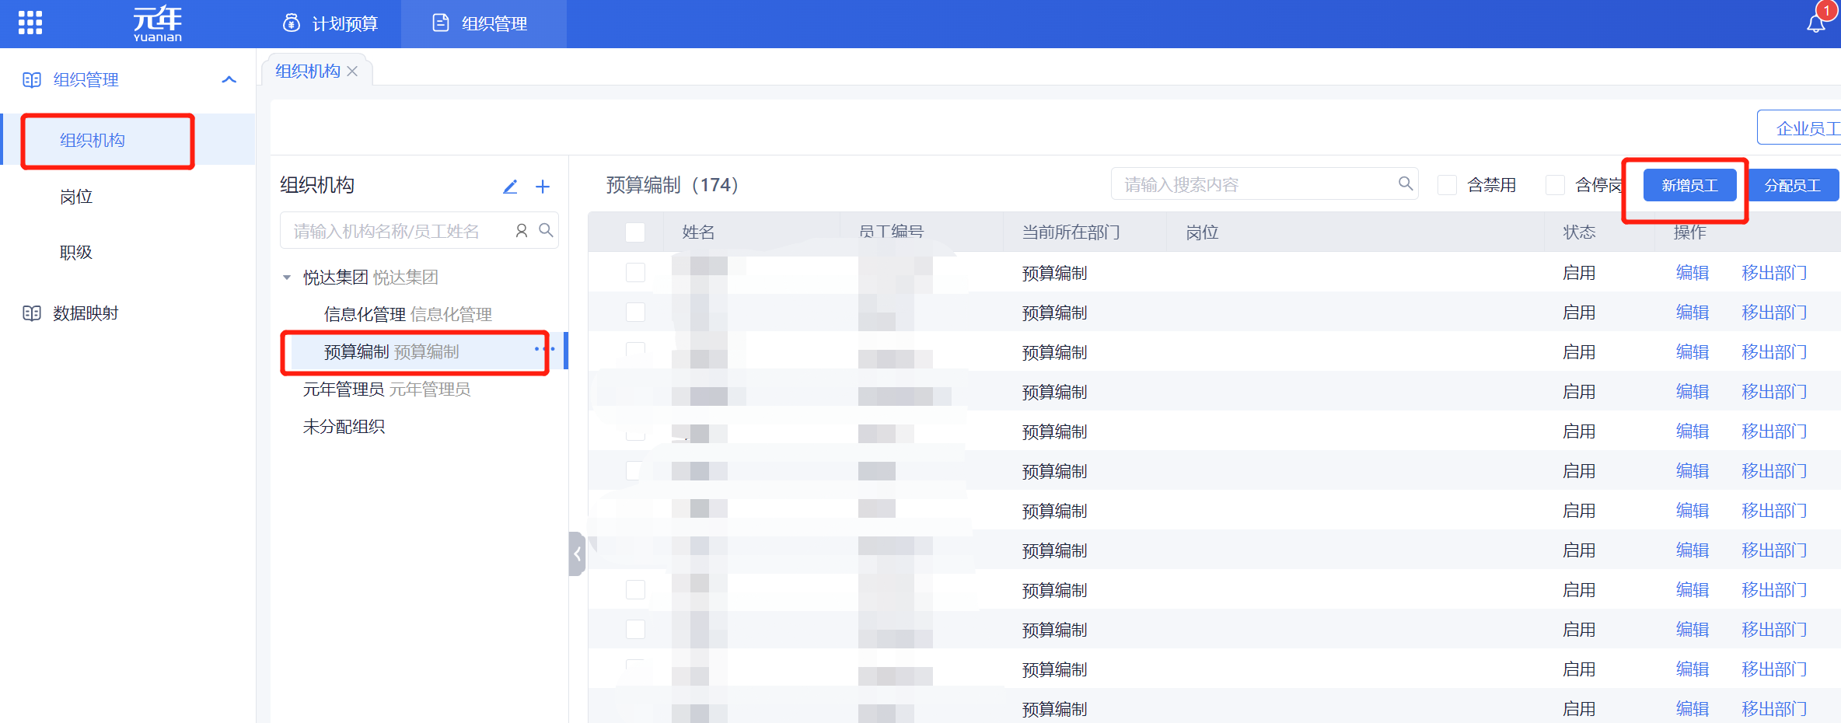This screenshot has height=723, width=1841.
Task: Click the person icon in organization search
Action: [x=522, y=231]
